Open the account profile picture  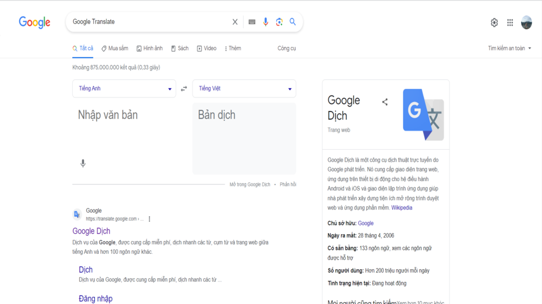click(526, 23)
